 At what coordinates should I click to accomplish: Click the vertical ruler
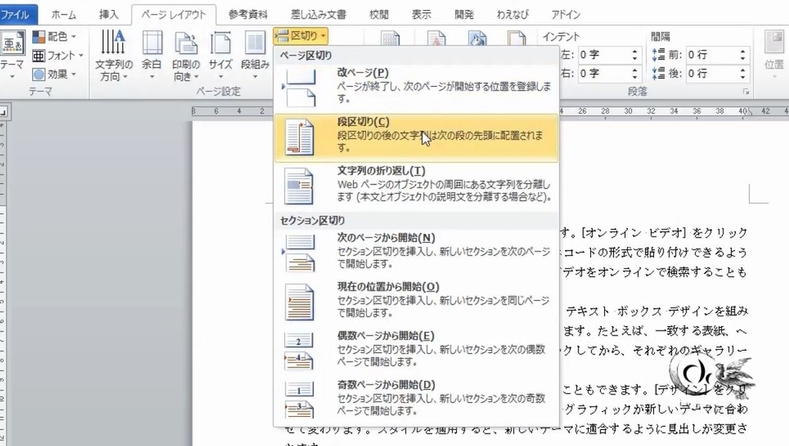[x=2, y=281]
